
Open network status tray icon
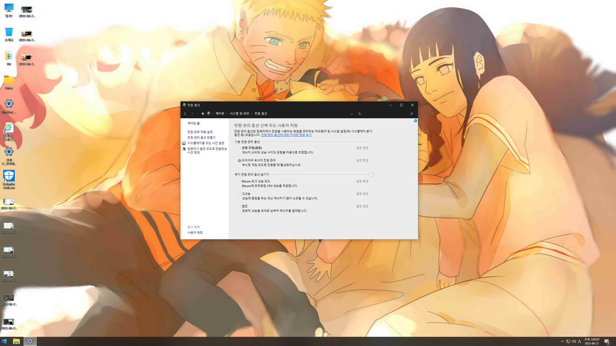tap(568, 342)
